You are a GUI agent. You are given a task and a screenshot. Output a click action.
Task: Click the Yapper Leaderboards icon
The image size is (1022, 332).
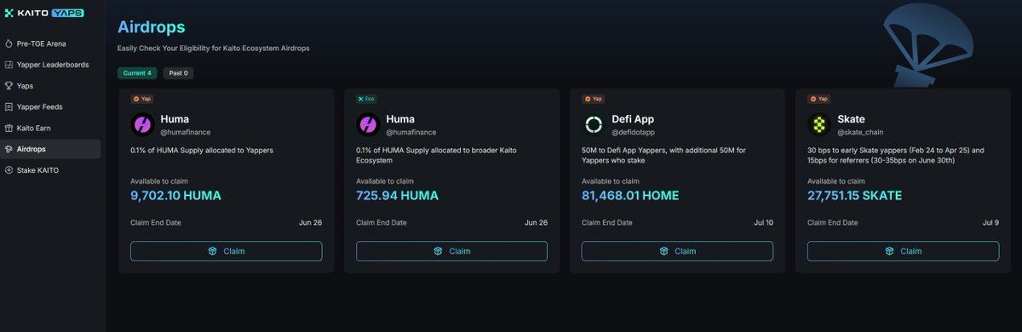click(x=9, y=65)
